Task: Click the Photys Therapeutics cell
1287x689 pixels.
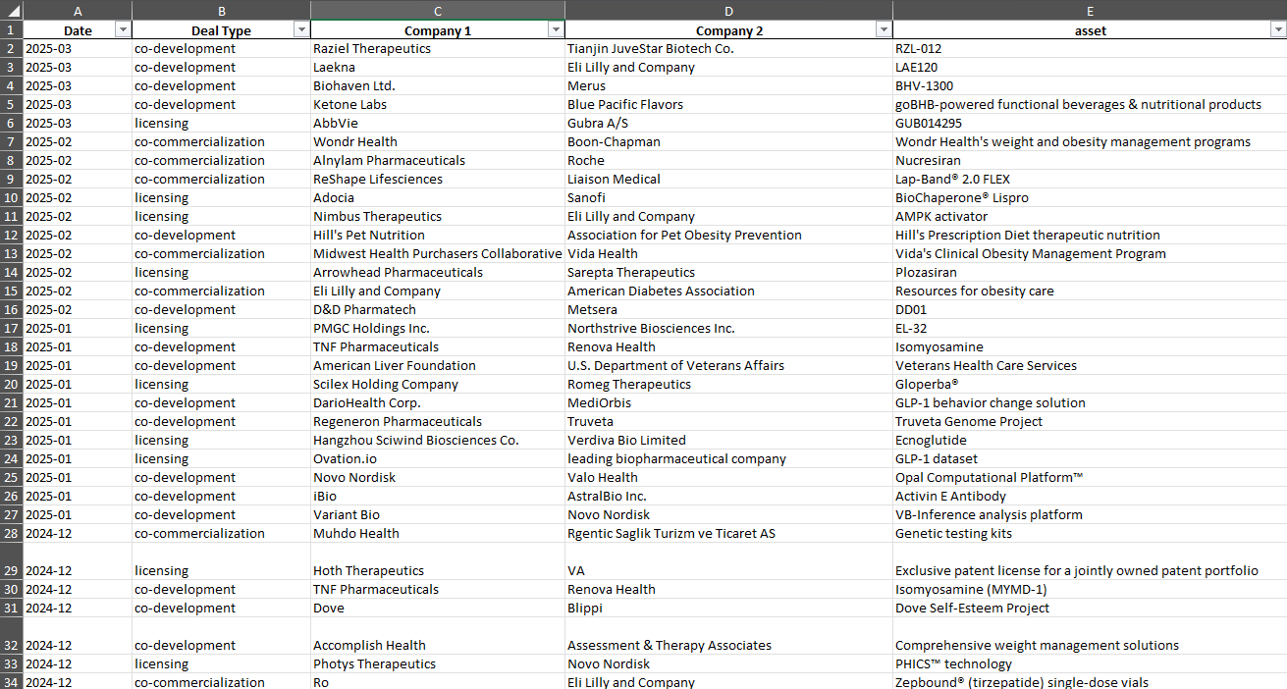Action: 438,664
